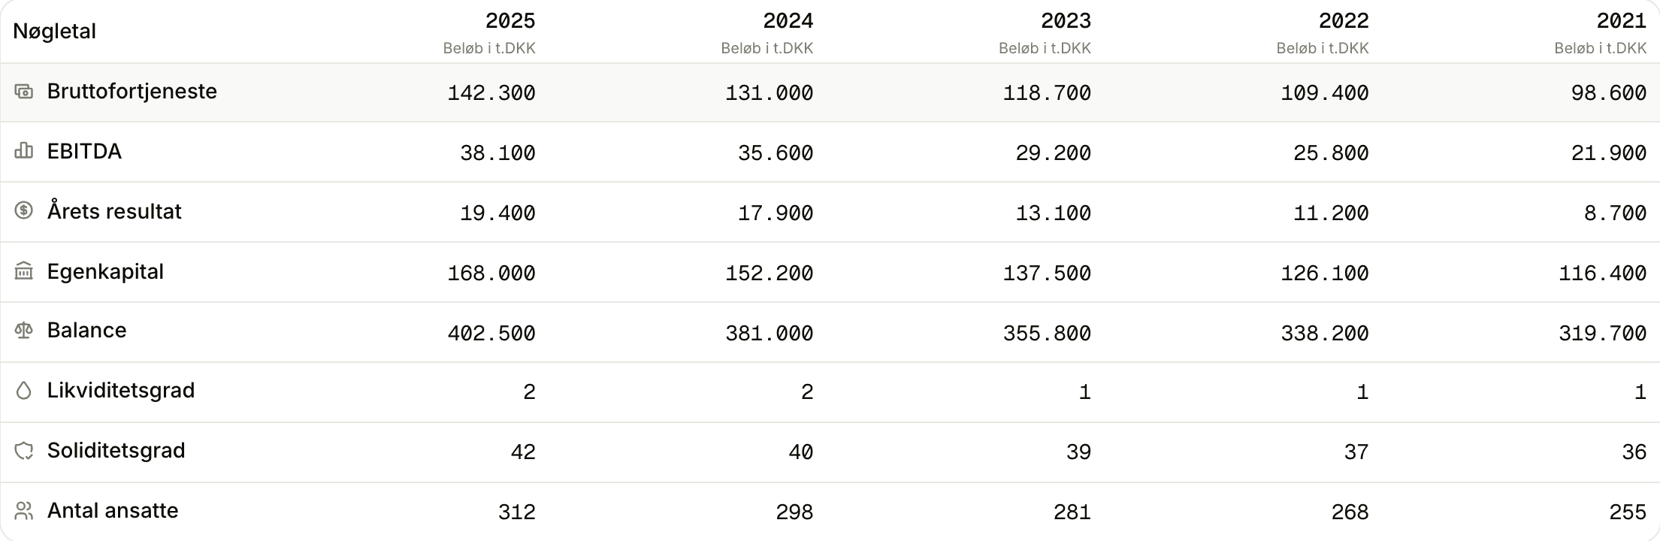1660x541 pixels.
Task: Select the Likviditetsgrad row label
Action: pos(121,391)
